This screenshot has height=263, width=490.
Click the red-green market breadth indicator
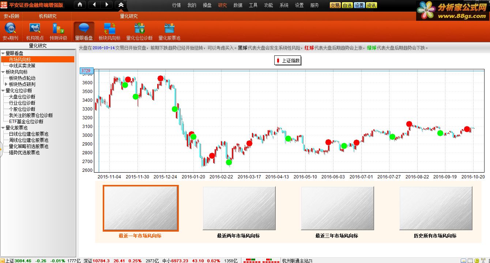pyautogui.click(x=261, y=261)
